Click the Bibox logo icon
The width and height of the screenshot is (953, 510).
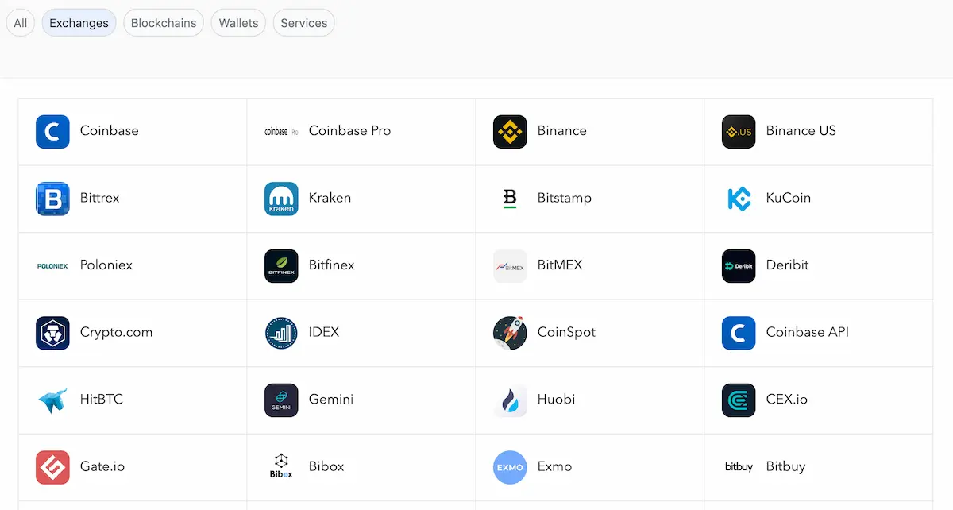(x=281, y=467)
